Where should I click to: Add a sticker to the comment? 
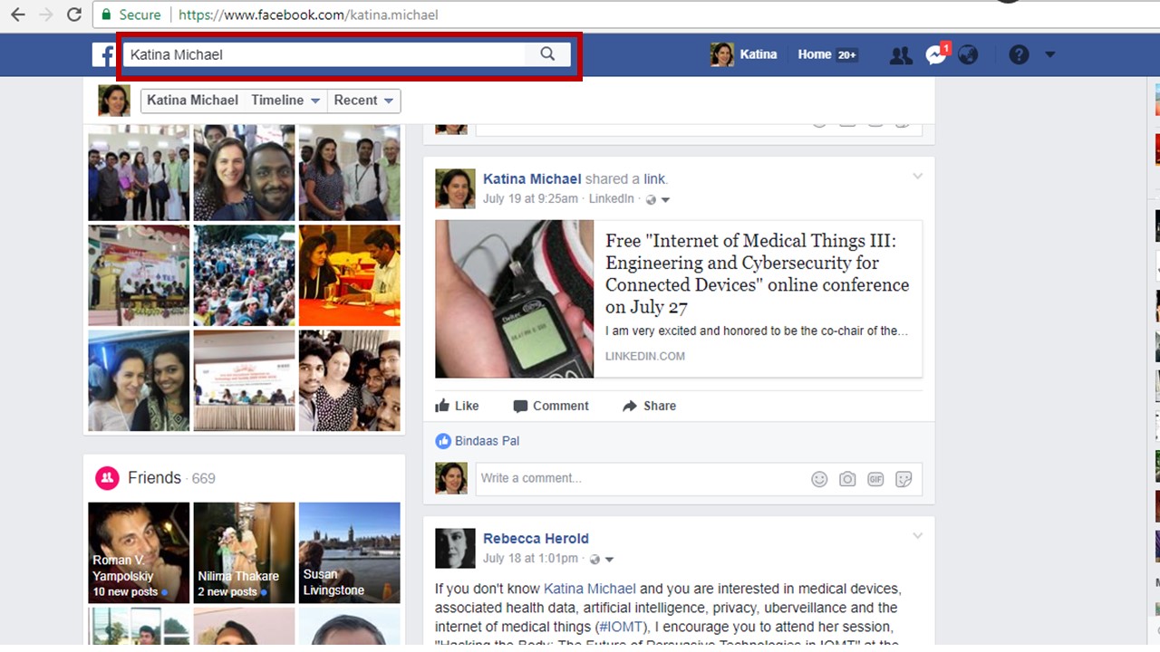point(904,479)
